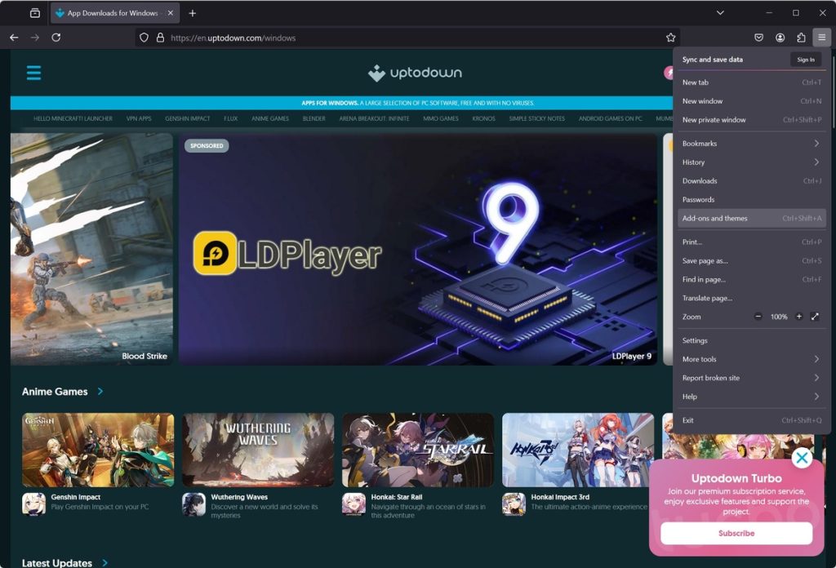Choose Print from the menu
The height and width of the screenshot is (568, 836).
tap(751, 242)
